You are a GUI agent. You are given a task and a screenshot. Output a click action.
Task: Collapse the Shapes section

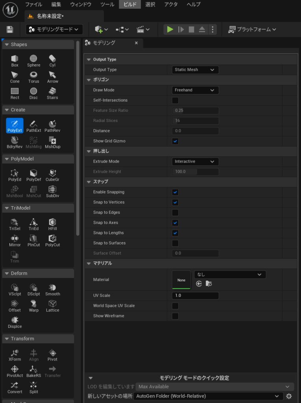7,44
